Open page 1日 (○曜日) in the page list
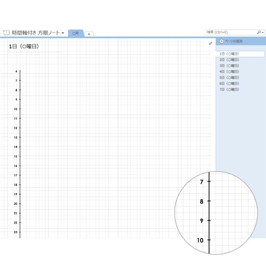 coord(240,54)
